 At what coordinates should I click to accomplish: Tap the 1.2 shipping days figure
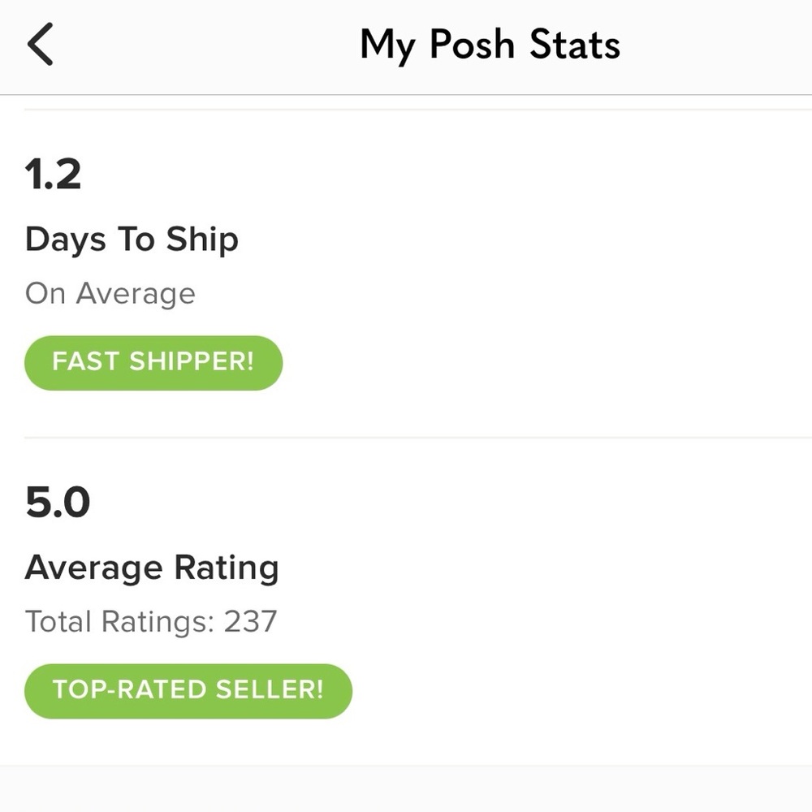[x=54, y=174]
